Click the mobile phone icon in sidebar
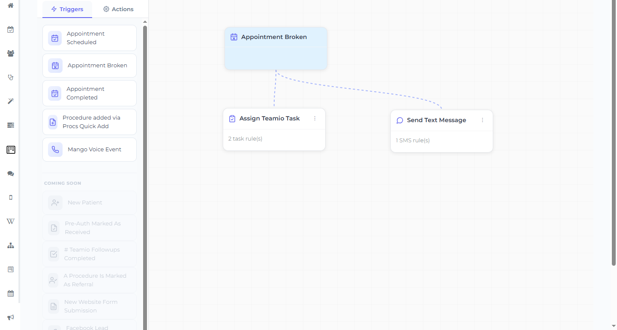617x330 pixels. (x=11, y=197)
